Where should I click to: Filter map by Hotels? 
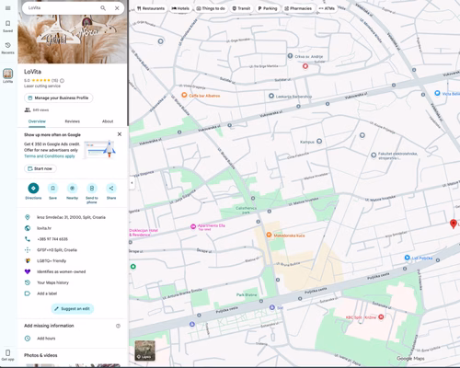click(x=180, y=8)
